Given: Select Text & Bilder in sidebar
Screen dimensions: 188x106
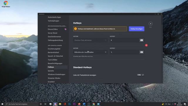Looking at the screenshot, I should click(x=53, y=60).
